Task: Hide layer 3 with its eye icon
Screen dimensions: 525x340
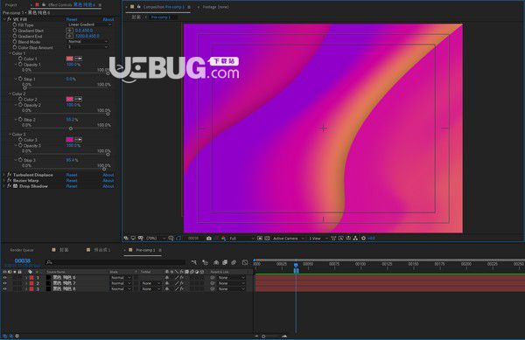Action: click(4, 288)
